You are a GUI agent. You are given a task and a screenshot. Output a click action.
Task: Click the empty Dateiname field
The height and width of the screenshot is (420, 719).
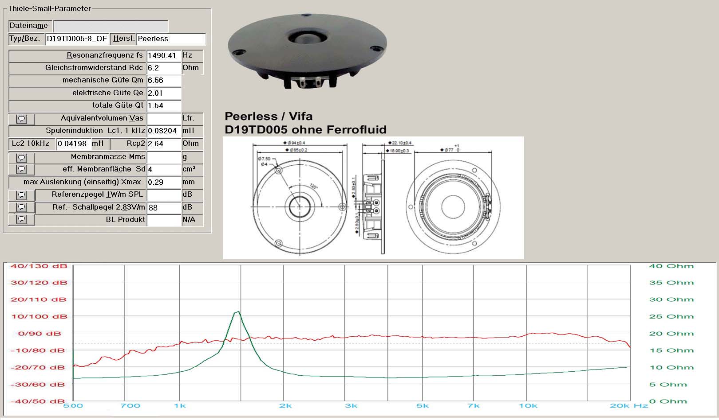pyautogui.click(x=111, y=26)
